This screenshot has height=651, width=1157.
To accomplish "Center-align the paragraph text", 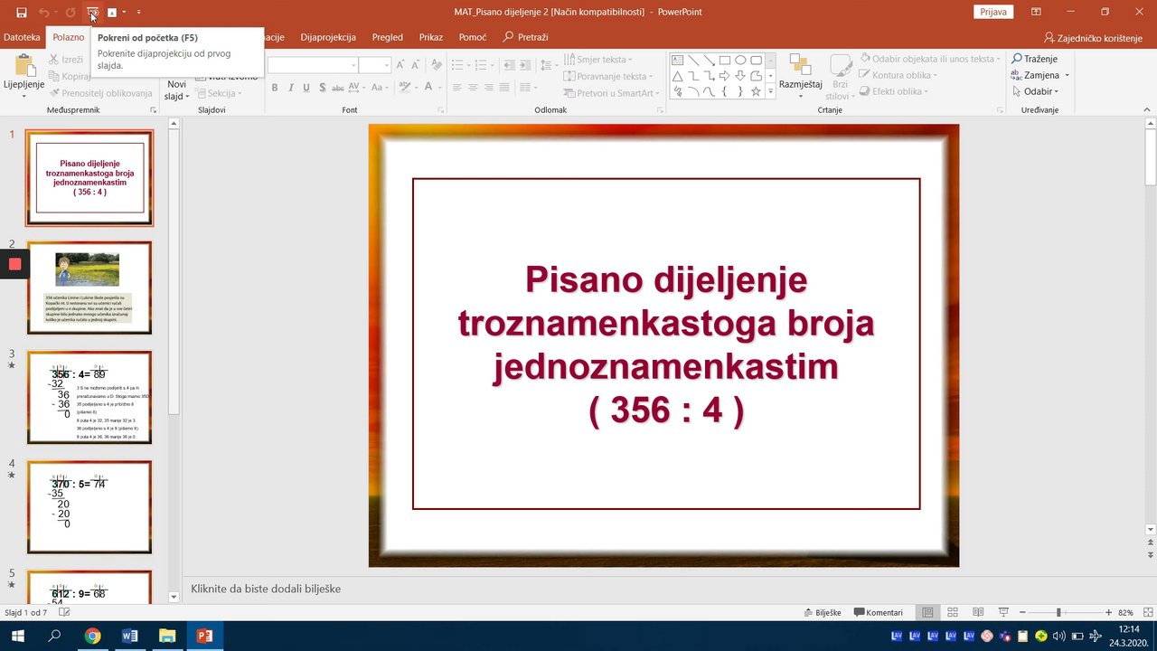I will coord(473,88).
